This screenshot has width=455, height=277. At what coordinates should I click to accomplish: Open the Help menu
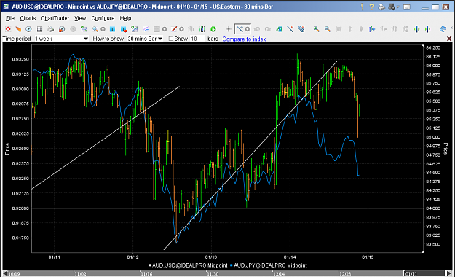[125, 18]
